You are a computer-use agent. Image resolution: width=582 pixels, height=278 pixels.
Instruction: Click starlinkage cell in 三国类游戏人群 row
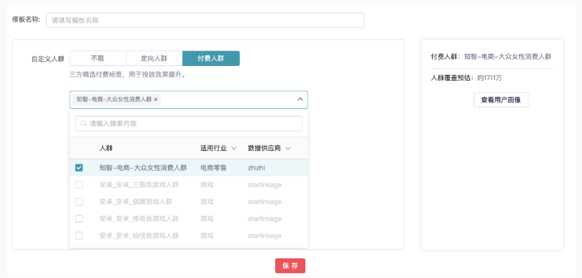click(265, 185)
